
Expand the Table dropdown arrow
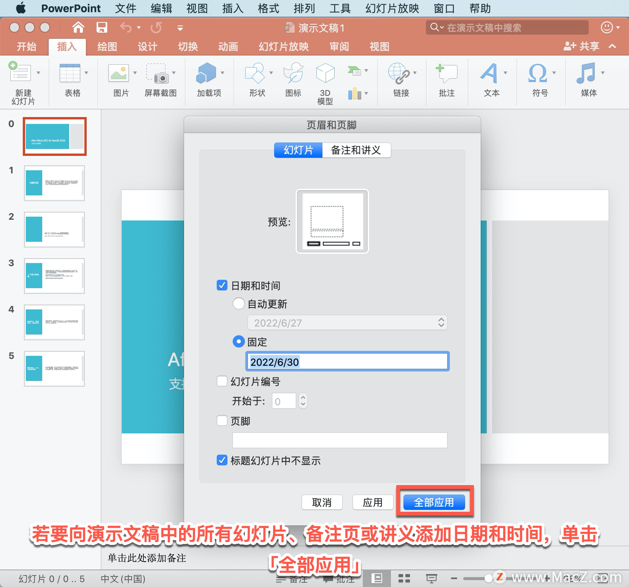pos(86,73)
